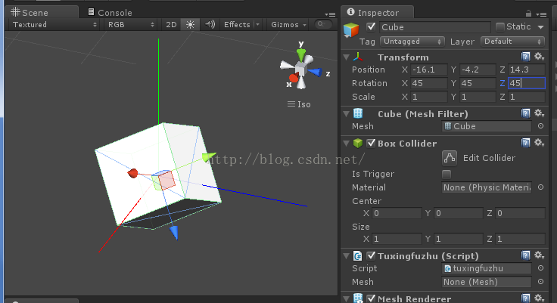Open object picker for Physic Material
This screenshot has height=303, width=557.
click(x=540, y=187)
